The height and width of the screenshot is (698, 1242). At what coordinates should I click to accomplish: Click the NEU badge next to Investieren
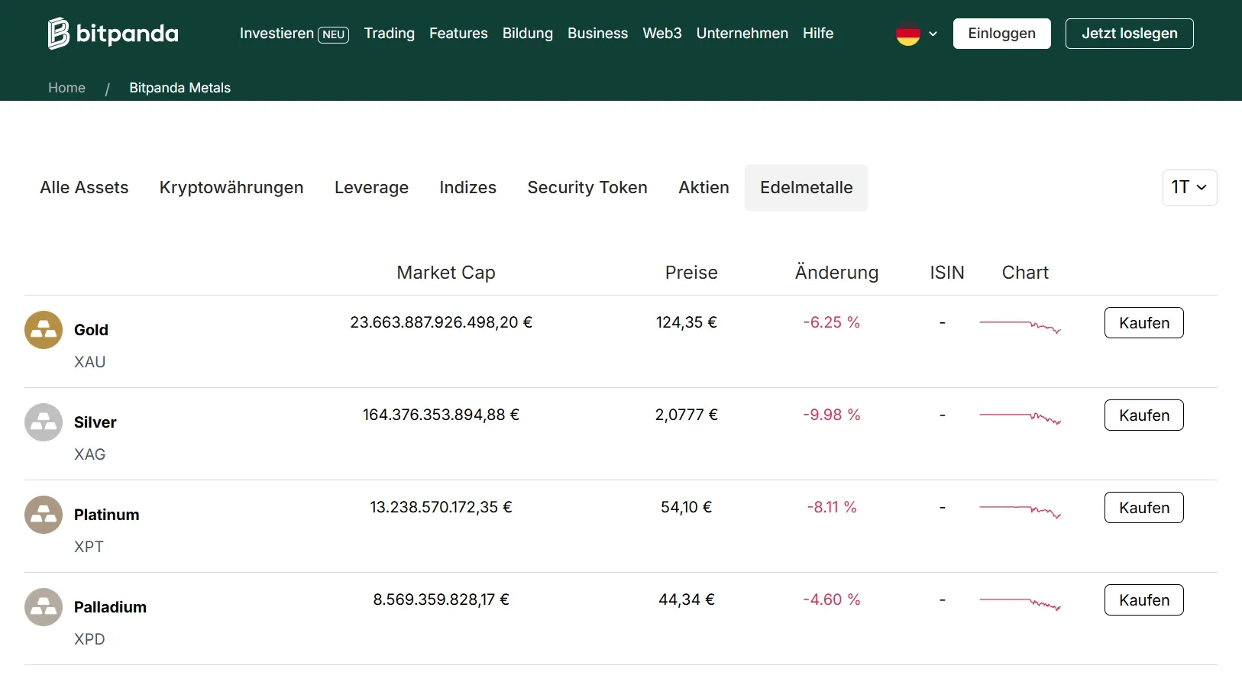332,34
